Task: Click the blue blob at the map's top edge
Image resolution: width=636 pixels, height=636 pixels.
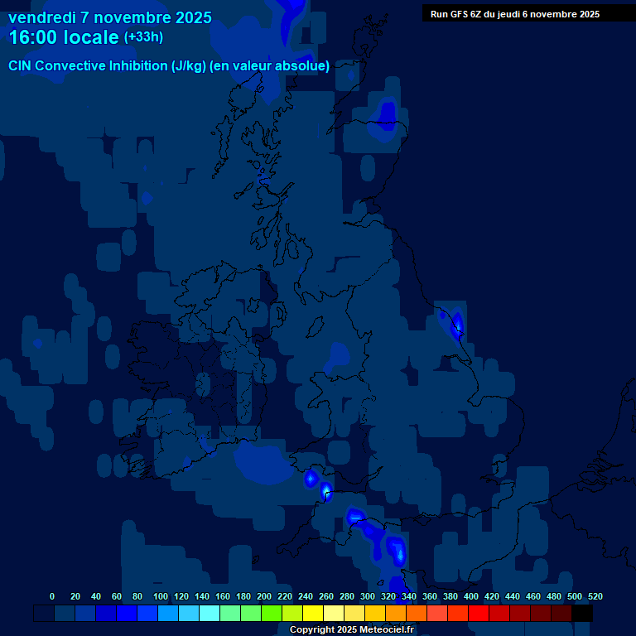Action: tap(292, 17)
